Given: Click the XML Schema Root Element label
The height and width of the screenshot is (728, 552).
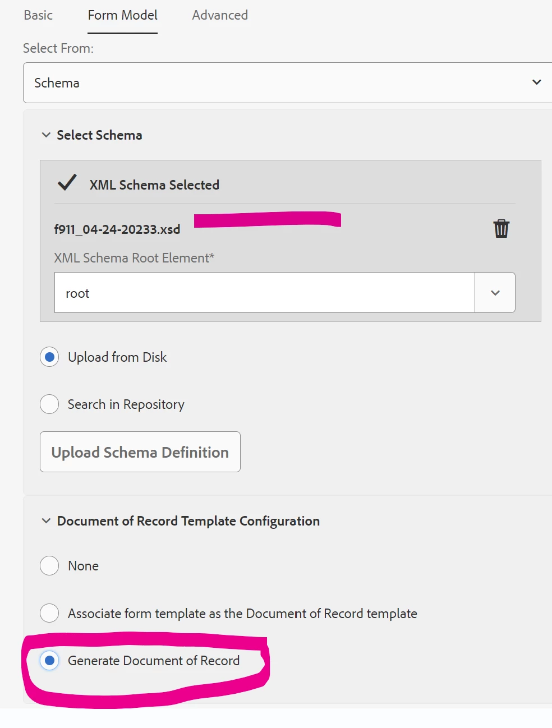Looking at the screenshot, I should (134, 258).
